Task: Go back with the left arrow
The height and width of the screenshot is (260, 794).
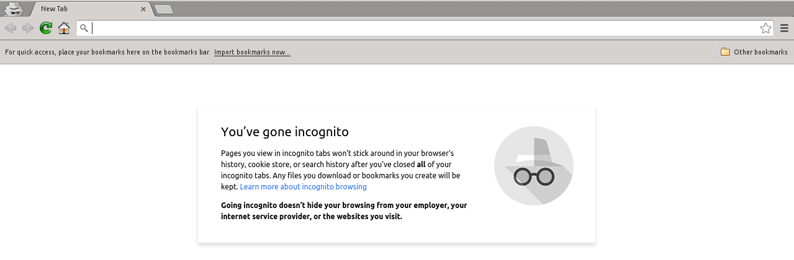Action: pyautogui.click(x=10, y=28)
